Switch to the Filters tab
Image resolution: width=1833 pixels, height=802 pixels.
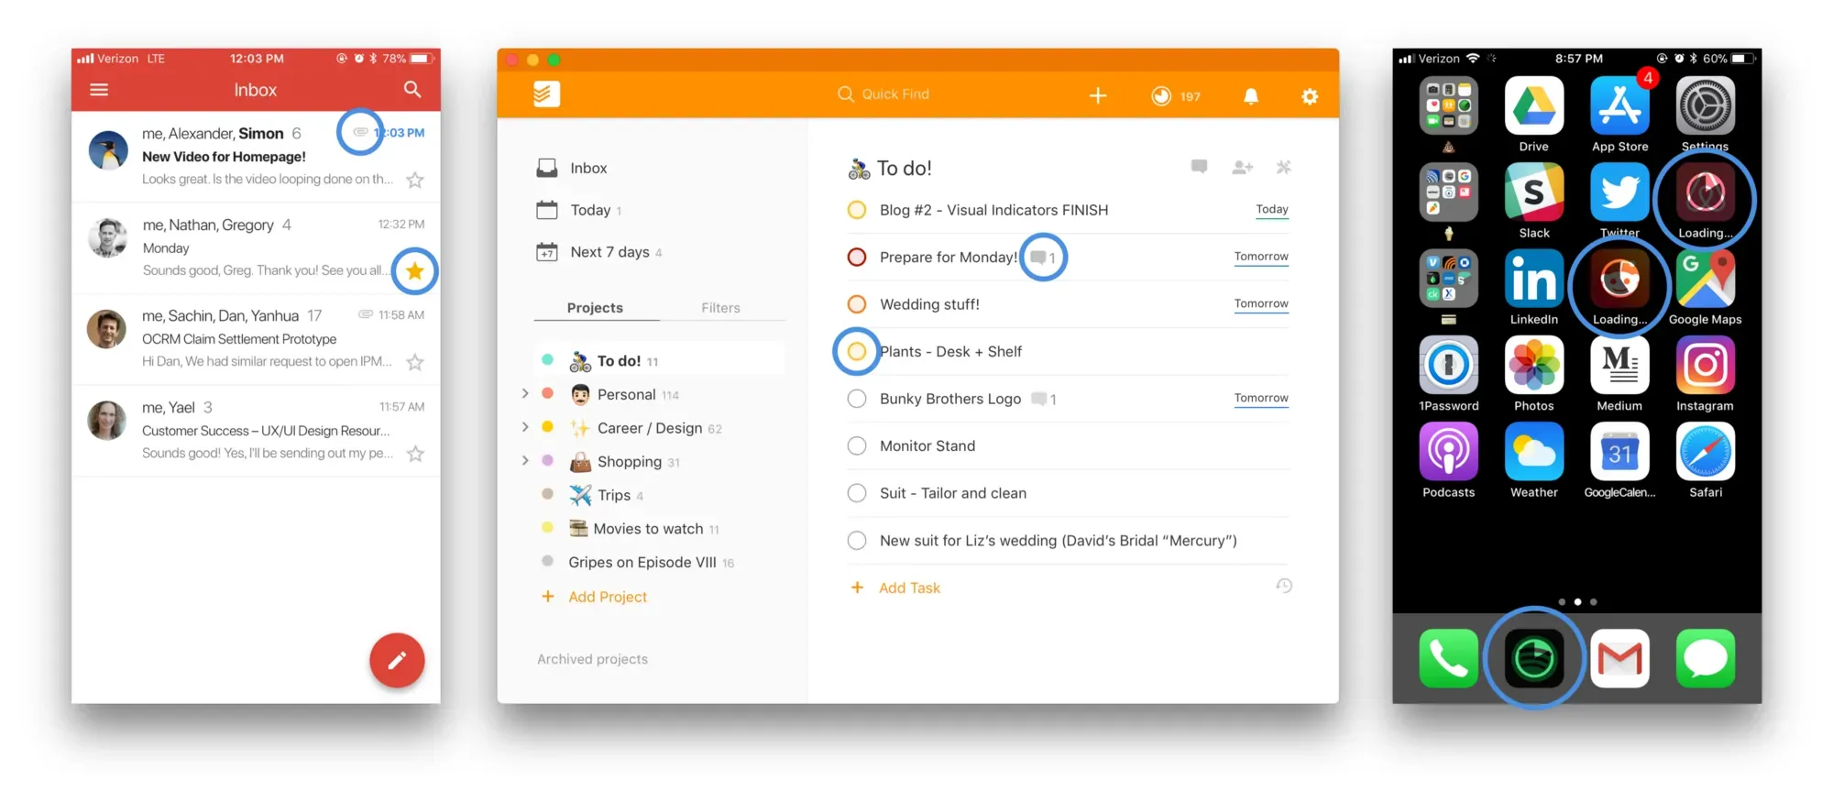720,308
